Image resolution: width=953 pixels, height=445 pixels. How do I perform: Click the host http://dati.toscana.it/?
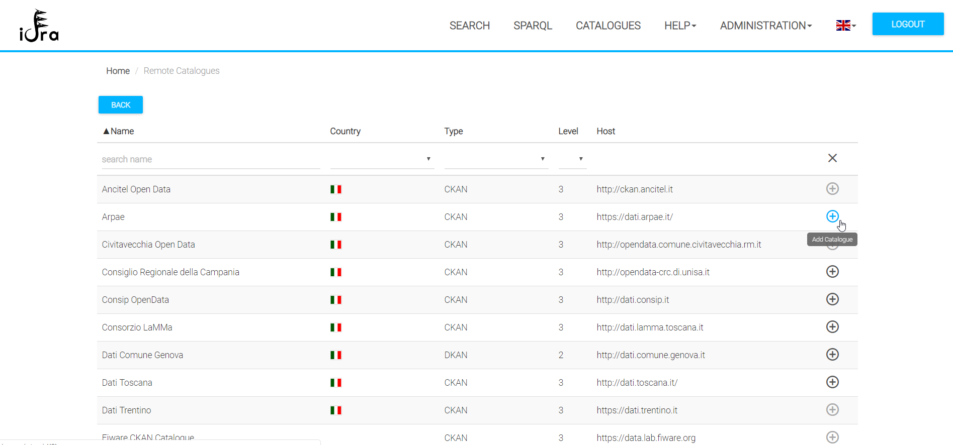[637, 383]
